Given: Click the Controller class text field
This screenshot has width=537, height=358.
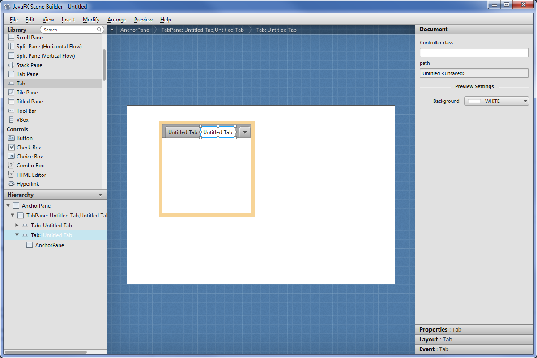Looking at the screenshot, I should (x=474, y=53).
